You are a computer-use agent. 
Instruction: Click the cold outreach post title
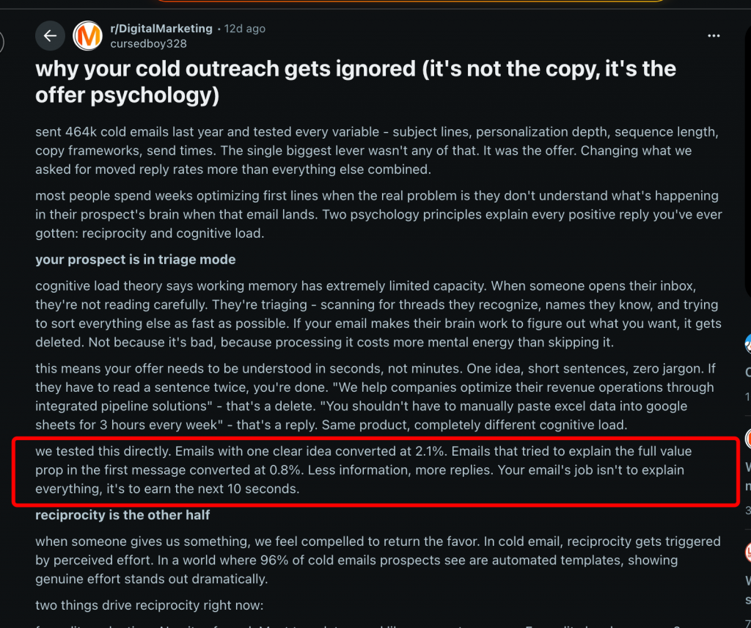pos(356,82)
